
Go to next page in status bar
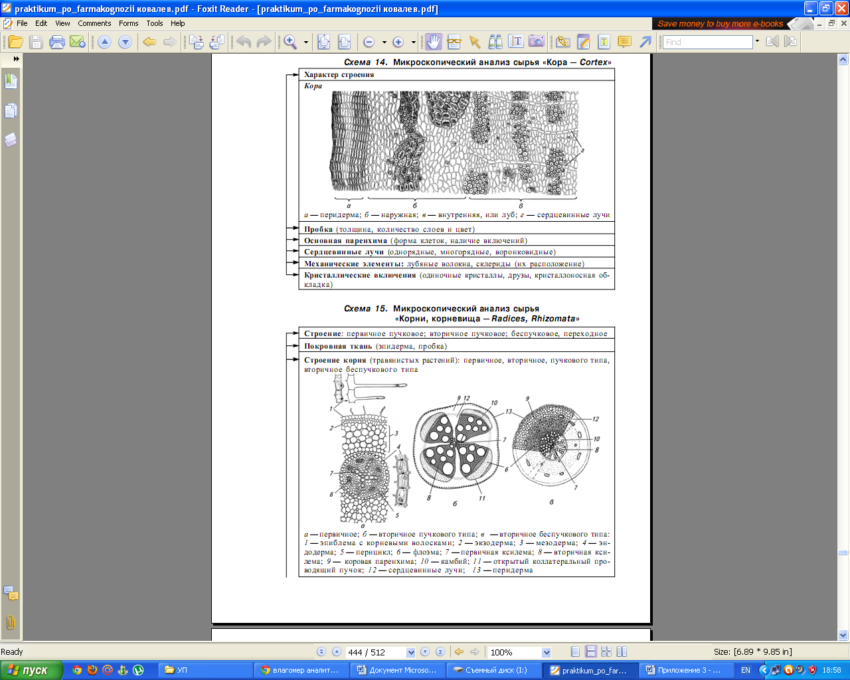pyautogui.click(x=425, y=652)
